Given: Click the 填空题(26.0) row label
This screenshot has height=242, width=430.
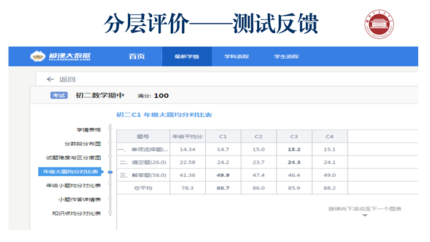Looking at the screenshot, I should [143, 162].
